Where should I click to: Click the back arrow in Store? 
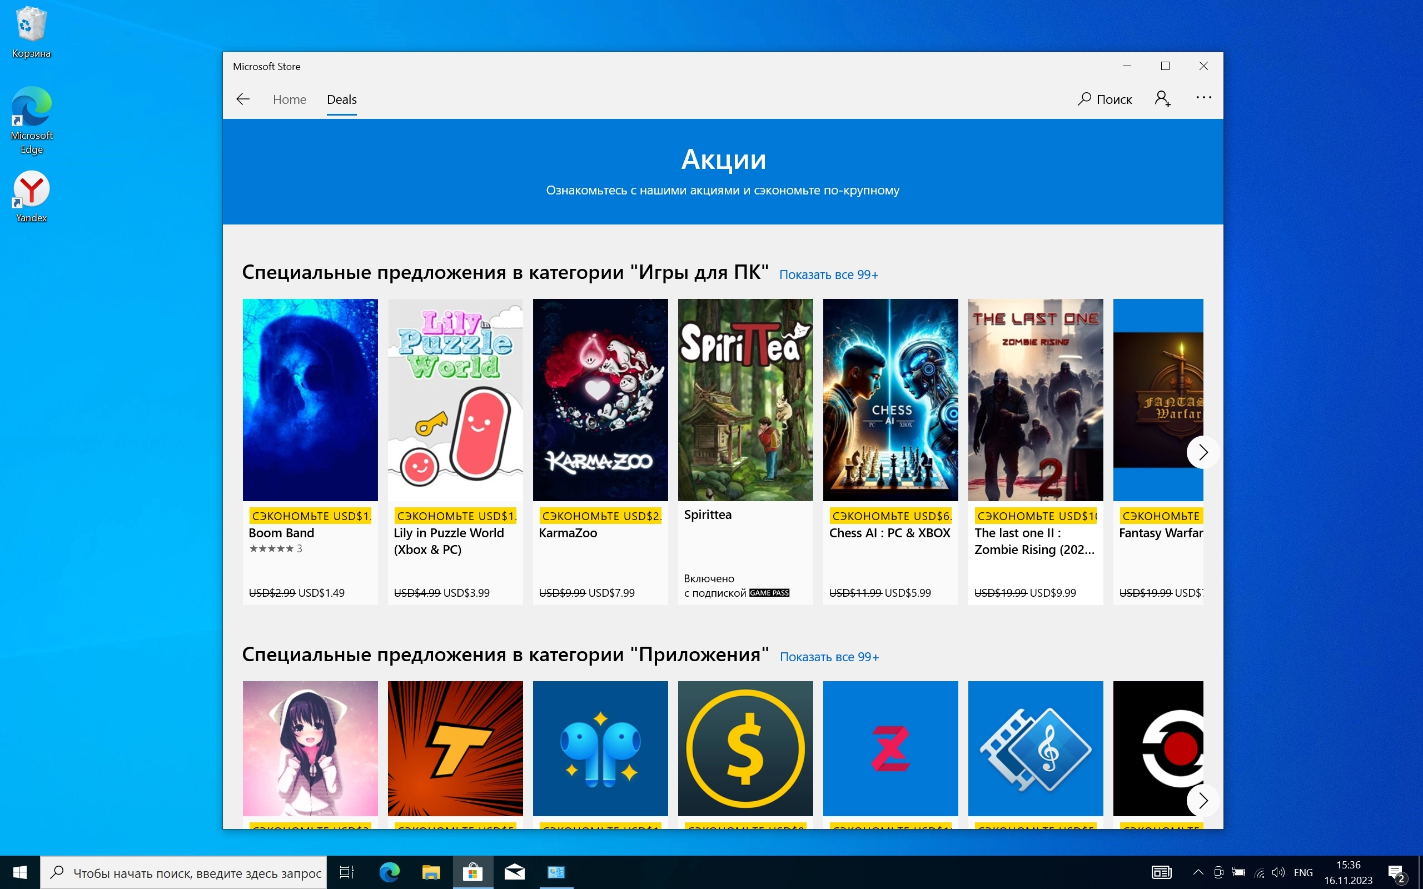point(243,99)
